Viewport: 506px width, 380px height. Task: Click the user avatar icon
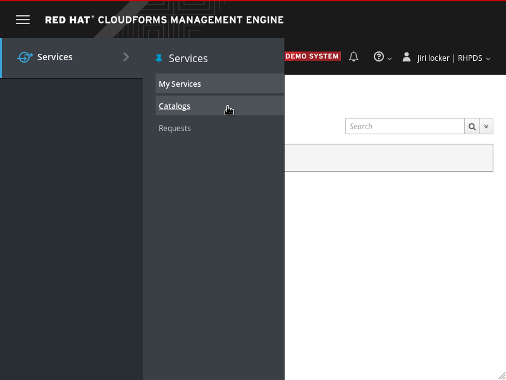coord(407,57)
